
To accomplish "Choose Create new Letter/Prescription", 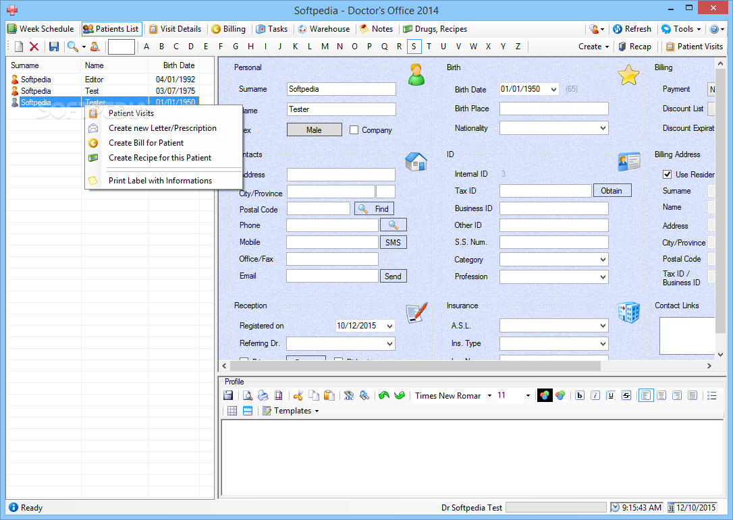I will tap(163, 128).
